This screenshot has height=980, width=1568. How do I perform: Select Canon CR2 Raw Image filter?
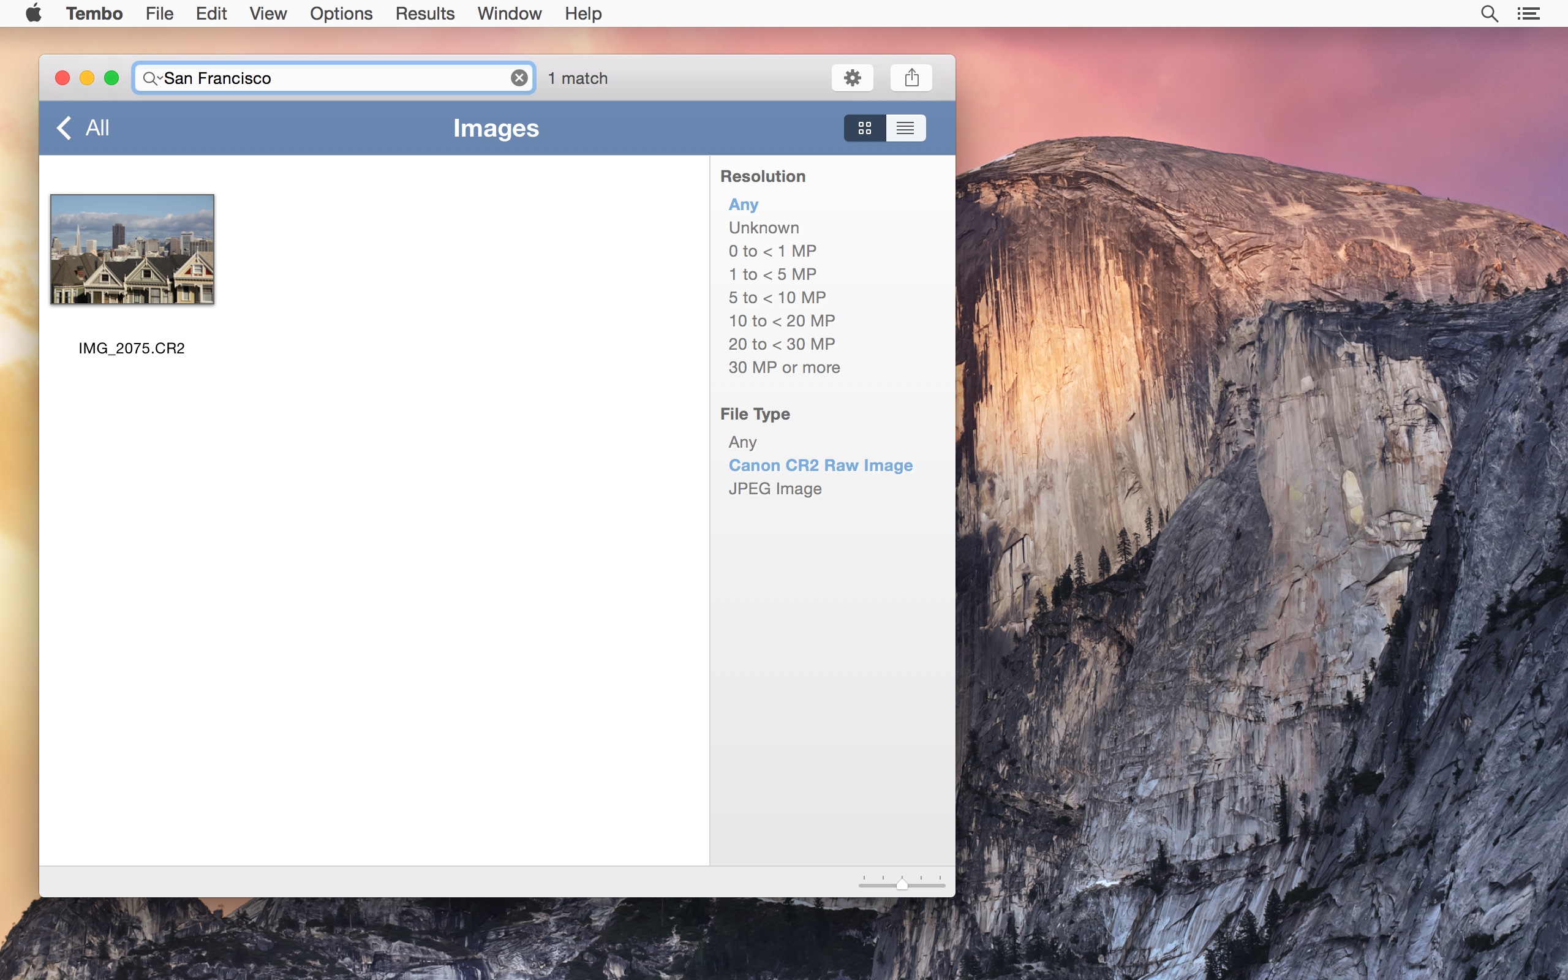tap(820, 466)
